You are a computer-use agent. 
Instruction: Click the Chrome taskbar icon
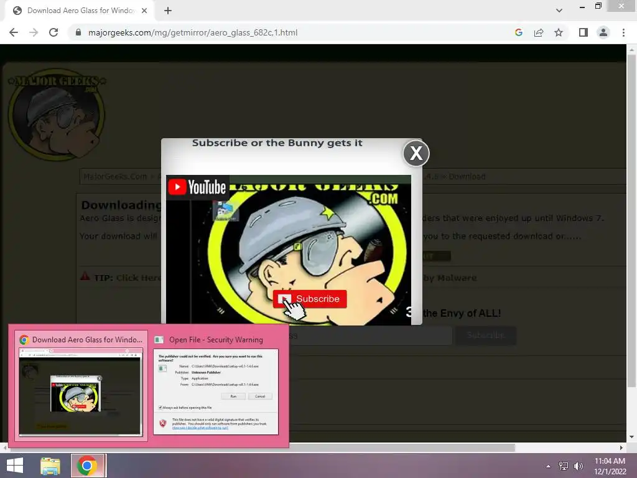87,466
